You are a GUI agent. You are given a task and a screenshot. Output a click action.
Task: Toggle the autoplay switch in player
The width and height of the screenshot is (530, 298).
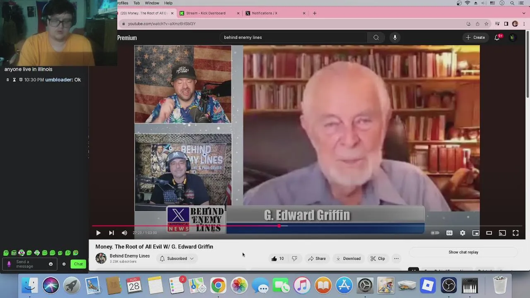point(435,233)
